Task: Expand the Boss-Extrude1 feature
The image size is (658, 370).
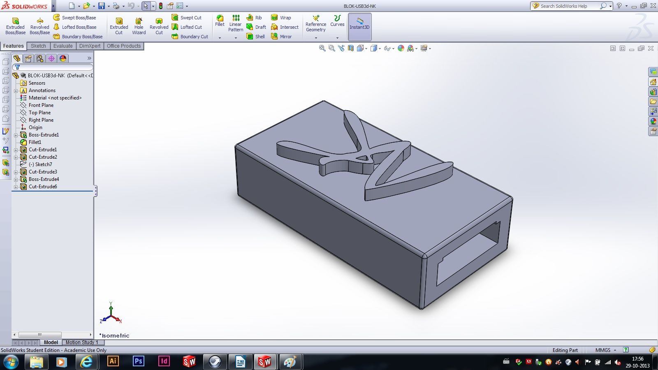Action: coord(16,135)
